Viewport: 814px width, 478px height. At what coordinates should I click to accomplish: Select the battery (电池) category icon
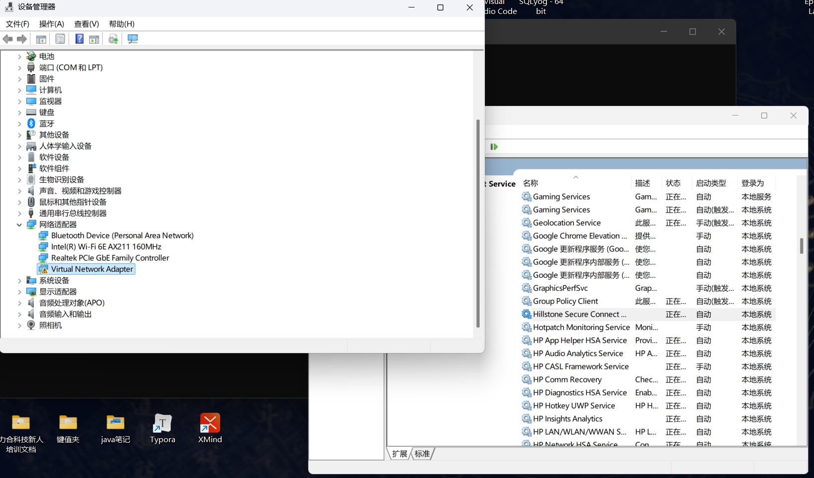pos(31,56)
